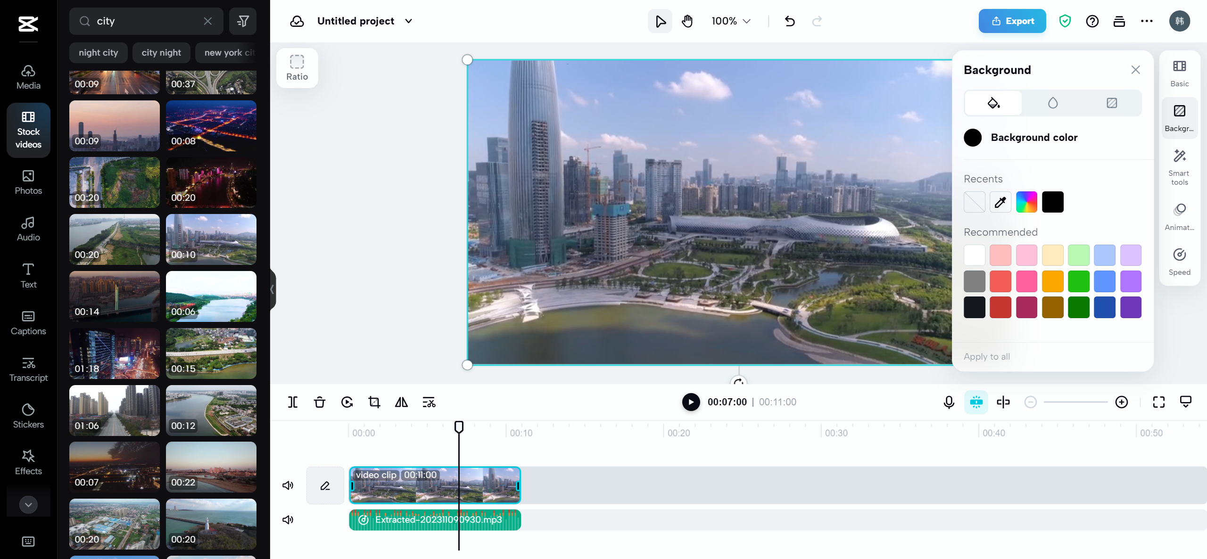
Task: Collapse the stock videos side panel
Action: tap(272, 289)
